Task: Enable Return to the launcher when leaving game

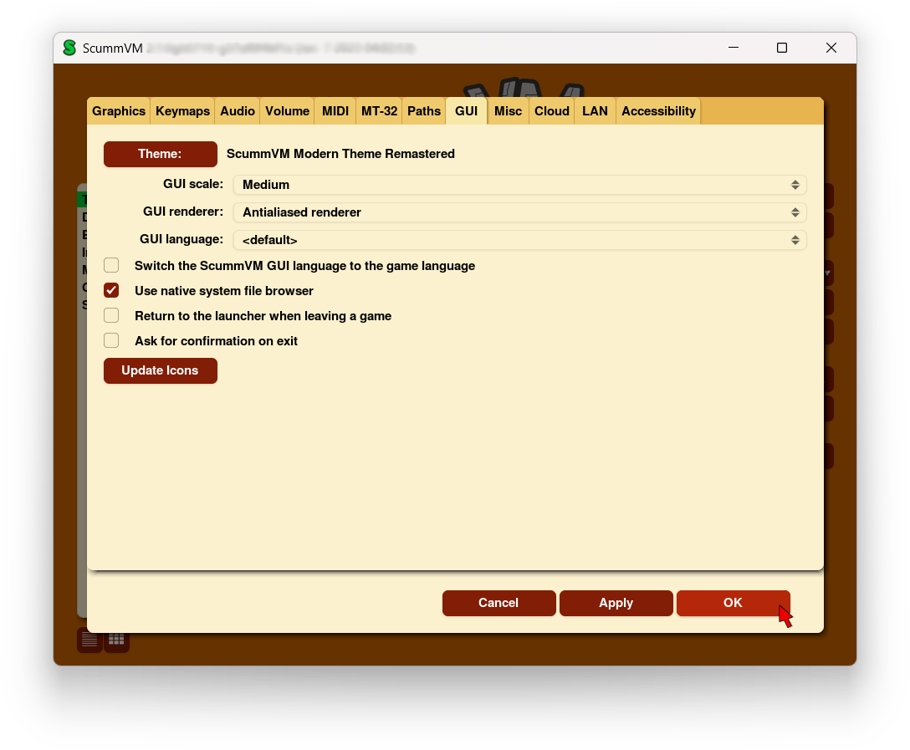Action: (111, 316)
